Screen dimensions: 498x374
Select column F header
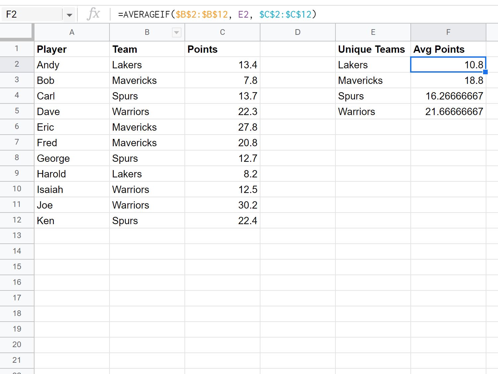(449, 32)
